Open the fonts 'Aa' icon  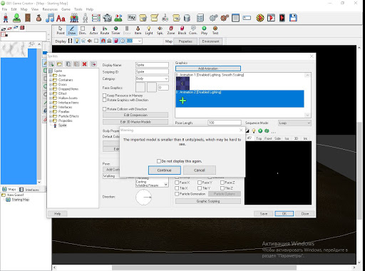pyautogui.click(x=61, y=19)
